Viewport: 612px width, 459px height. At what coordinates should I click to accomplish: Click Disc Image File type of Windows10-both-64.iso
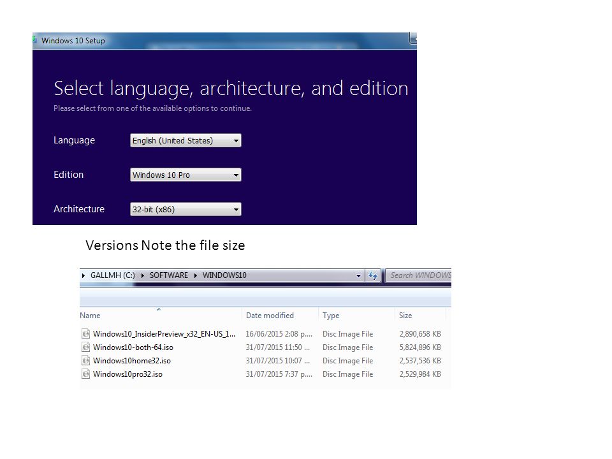click(348, 347)
